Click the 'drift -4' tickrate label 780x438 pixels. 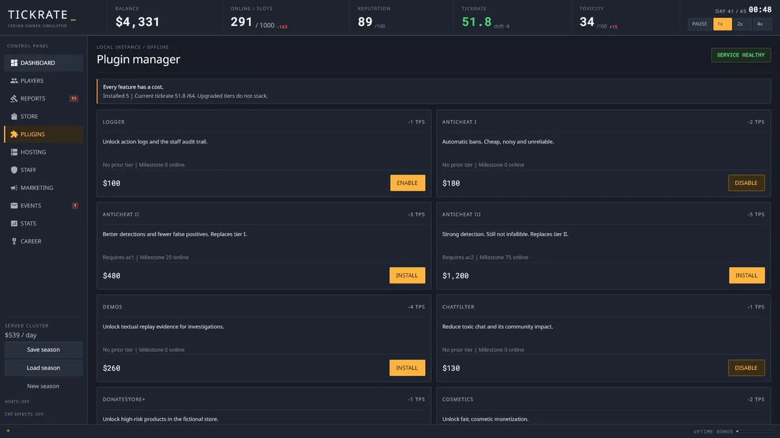(x=502, y=27)
